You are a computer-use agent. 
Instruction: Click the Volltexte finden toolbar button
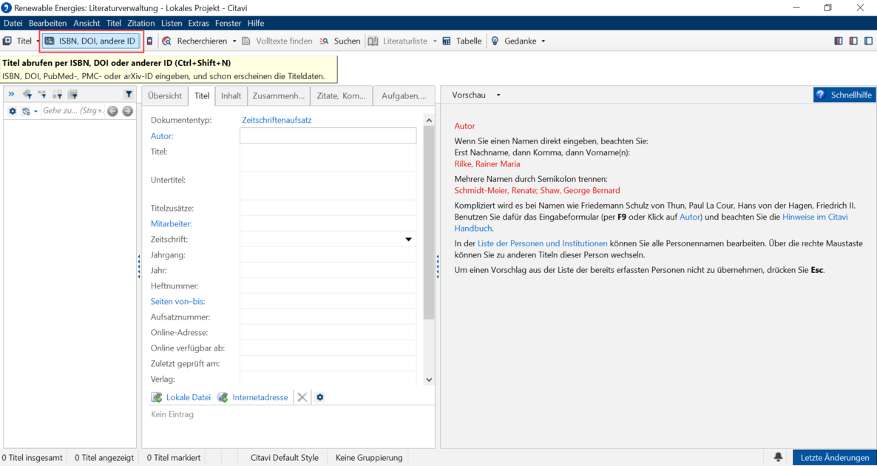tap(277, 41)
